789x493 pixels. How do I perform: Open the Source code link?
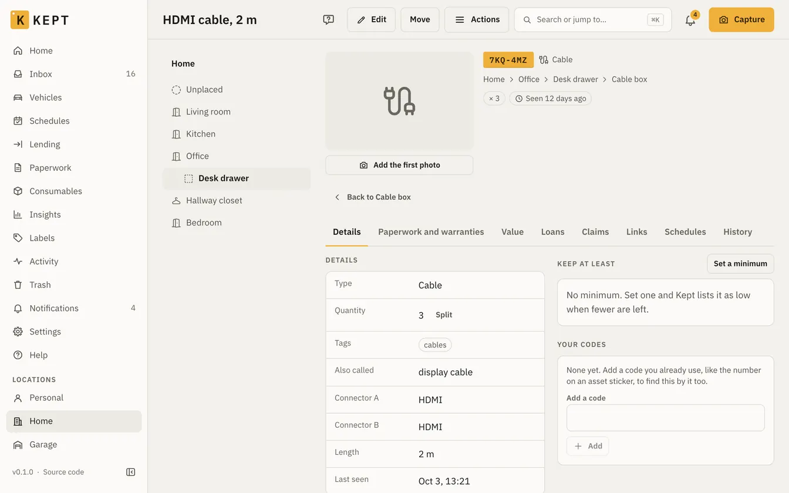tap(63, 472)
